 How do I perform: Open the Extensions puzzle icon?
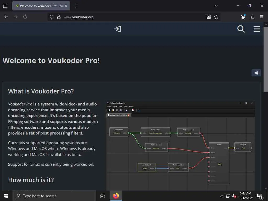252,17
